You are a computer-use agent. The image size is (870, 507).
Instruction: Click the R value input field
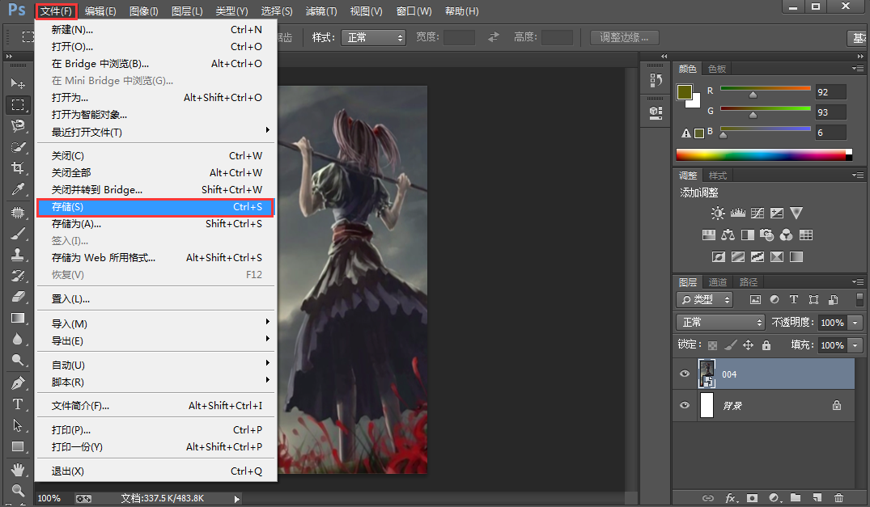tap(830, 92)
